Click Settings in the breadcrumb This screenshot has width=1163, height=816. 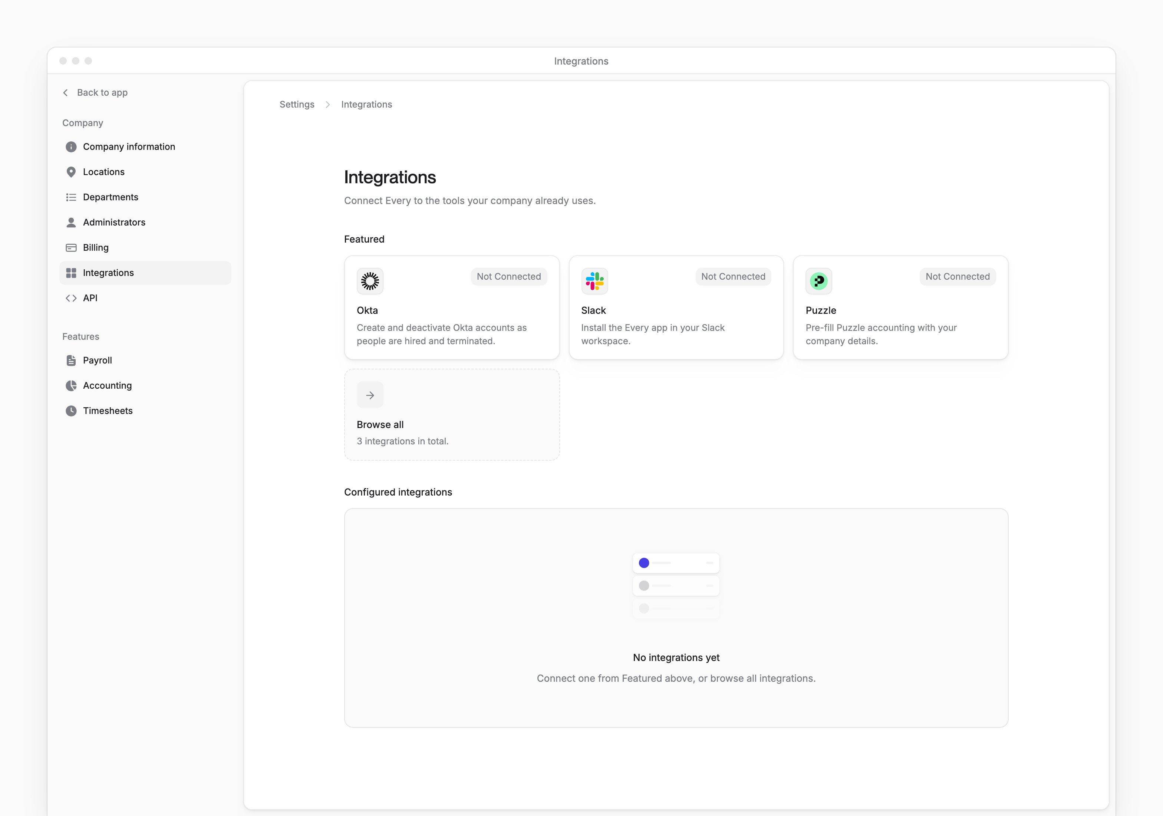pyautogui.click(x=297, y=104)
